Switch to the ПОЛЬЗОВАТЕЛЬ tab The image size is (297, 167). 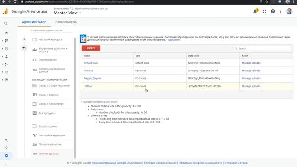click(66, 22)
